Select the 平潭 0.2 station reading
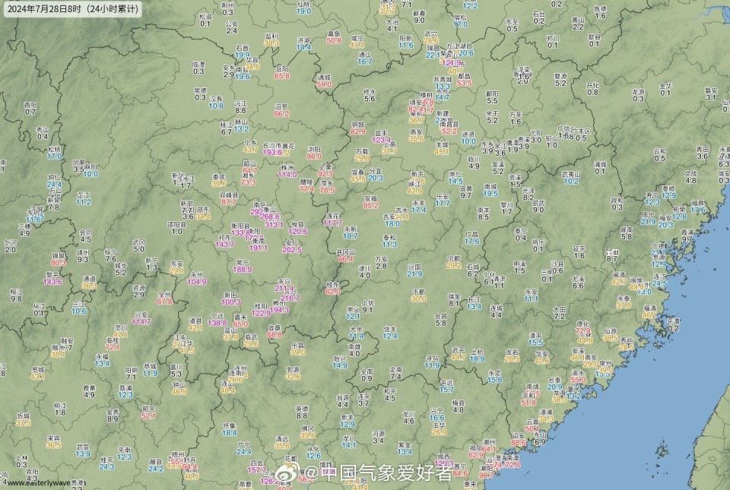Viewport: 730px width, 490px height. click(x=673, y=324)
